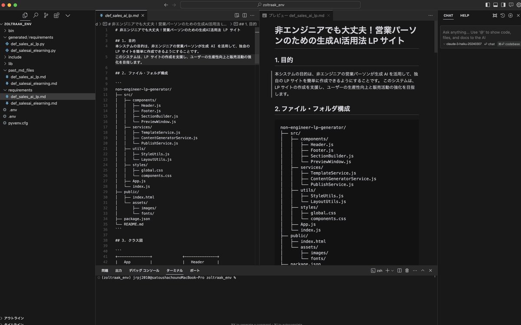
Task: Open def_salesai_elearning.md under requirements folder
Action: tap(47, 103)
